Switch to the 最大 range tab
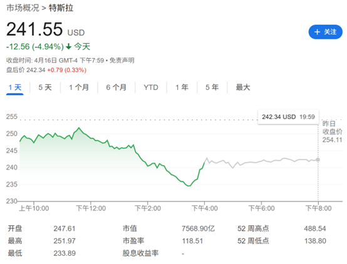Viewport: 347px width, 264px height. pos(243,88)
